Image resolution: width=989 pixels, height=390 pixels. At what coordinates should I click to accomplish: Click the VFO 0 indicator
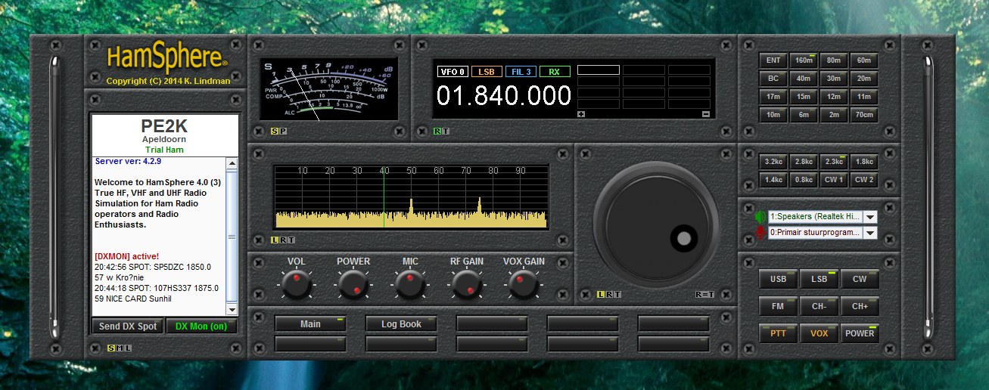451,72
